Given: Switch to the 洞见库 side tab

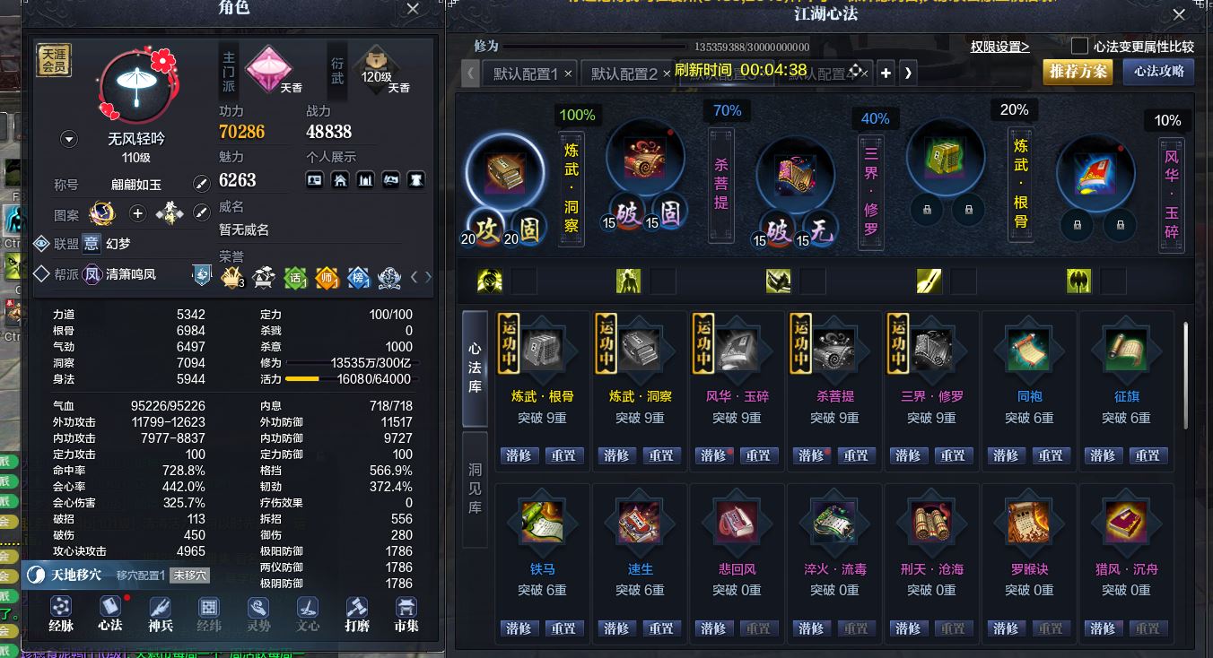Looking at the screenshot, I should (x=476, y=489).
